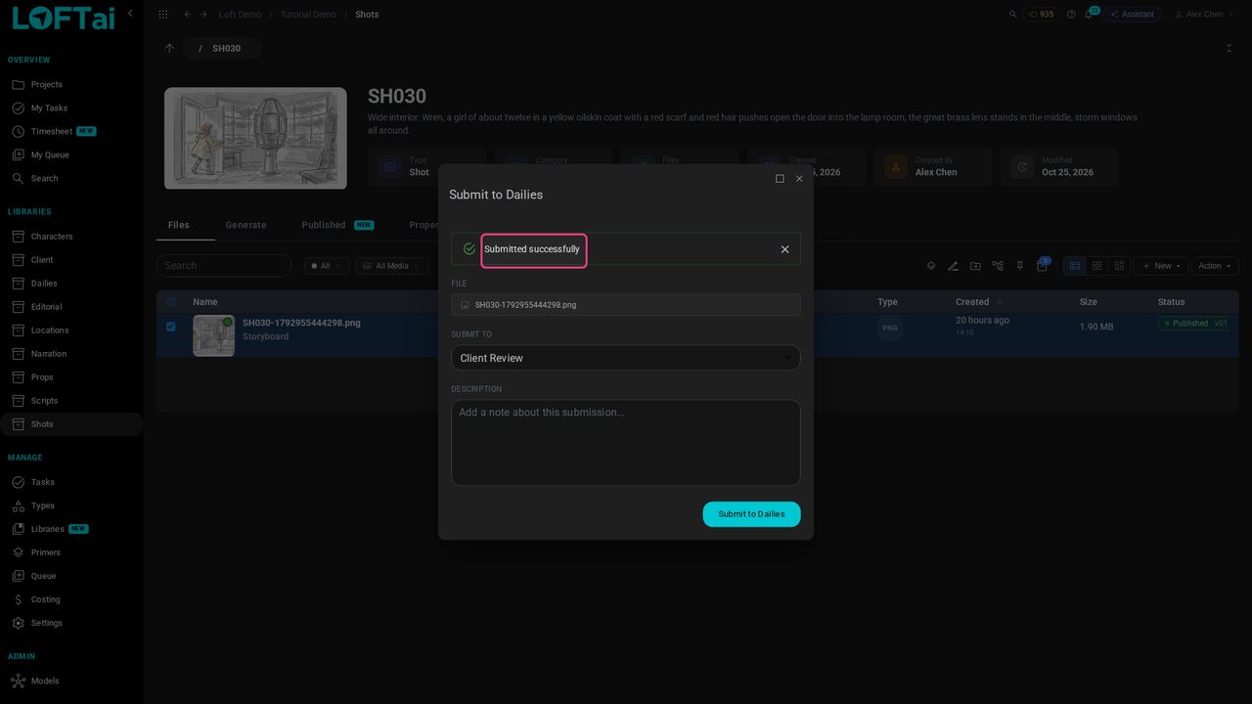Switch to grid view
This screenshot has width=1252, height=704.
tap(1097, 266)
